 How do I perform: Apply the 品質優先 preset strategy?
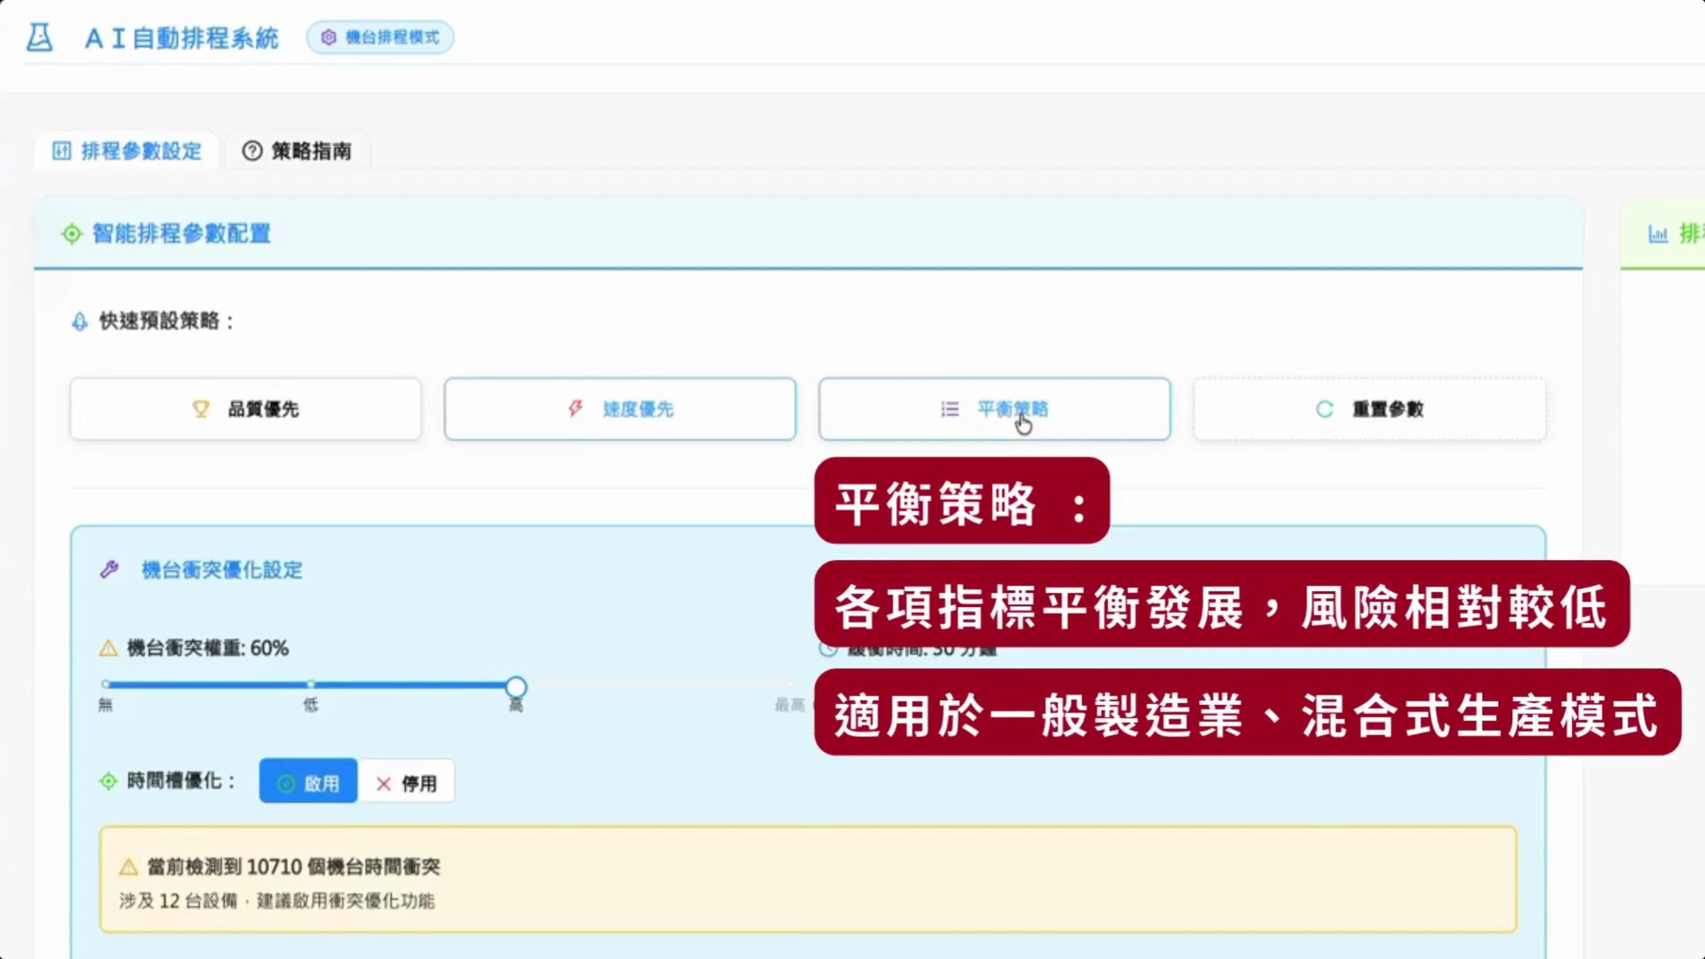tap(246, 409)
